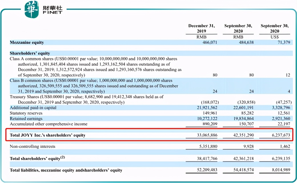Viewport: 297px width, 183px height.
Task: Click Accumulated other comprehensive income value 890,209
Action: 210,124
